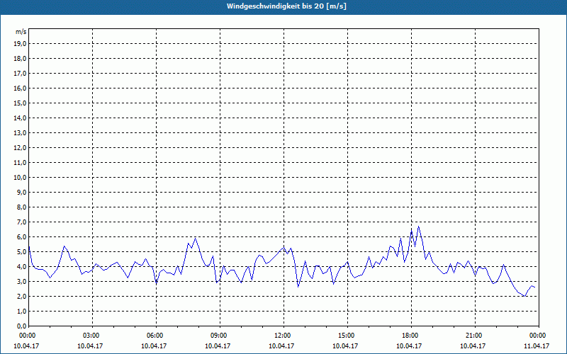
Task: Select the '12,0' axis tick label
Action: [x=21, y=148]
